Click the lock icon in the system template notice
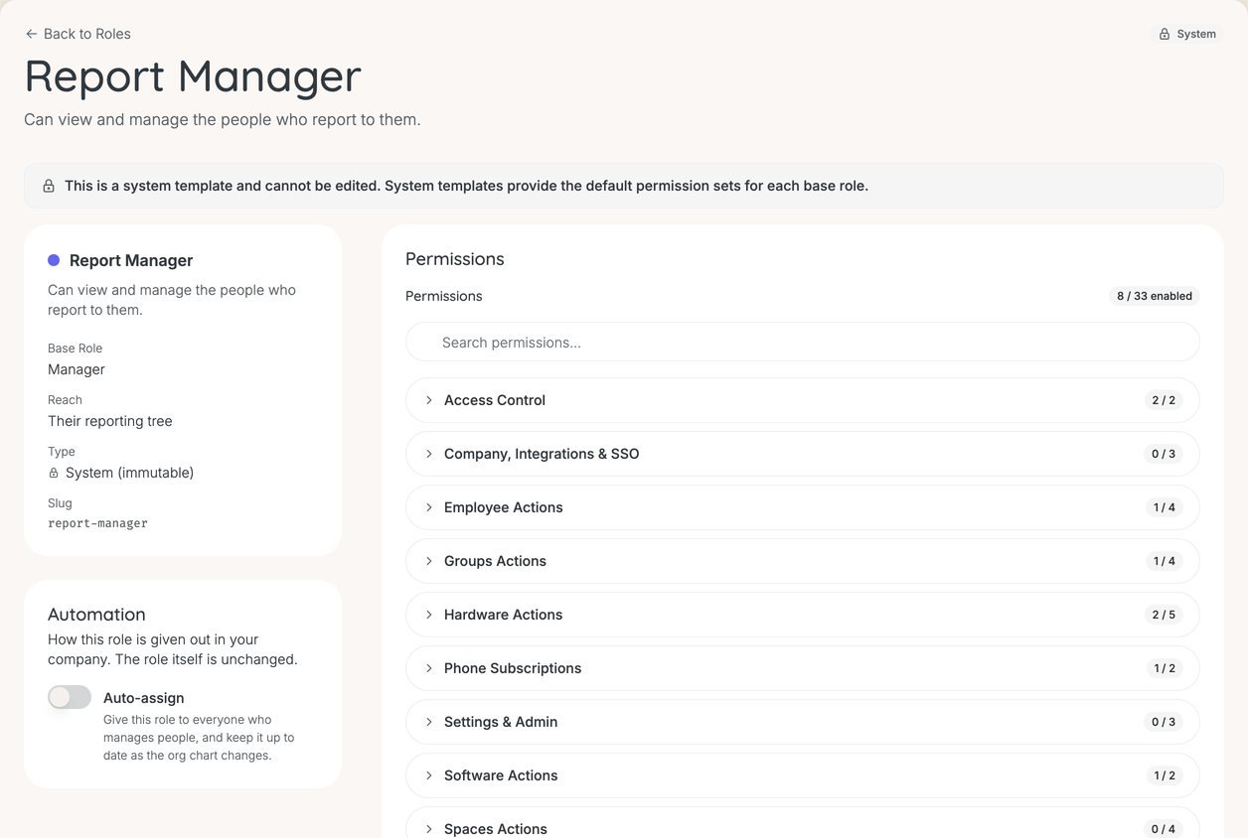1248x838 pixels. tap(49, 186)
